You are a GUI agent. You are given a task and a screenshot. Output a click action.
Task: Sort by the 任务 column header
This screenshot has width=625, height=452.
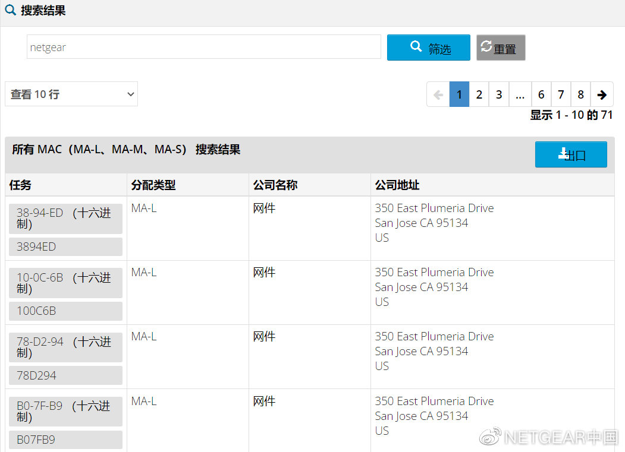[21, 185]
